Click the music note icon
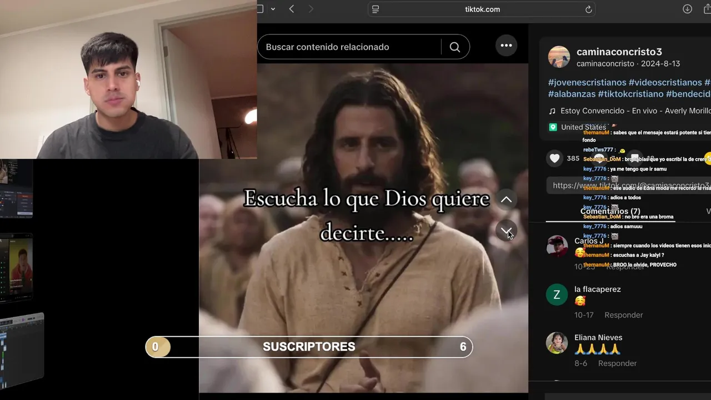 click(552, 111)
